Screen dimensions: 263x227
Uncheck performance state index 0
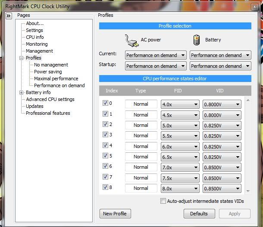pyautogui.click(x=105, y=103)
